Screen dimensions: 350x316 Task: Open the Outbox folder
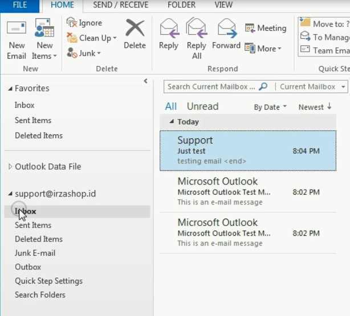click(28, 267)
